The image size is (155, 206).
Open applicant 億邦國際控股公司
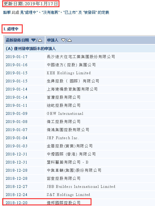tap(63, 203)
